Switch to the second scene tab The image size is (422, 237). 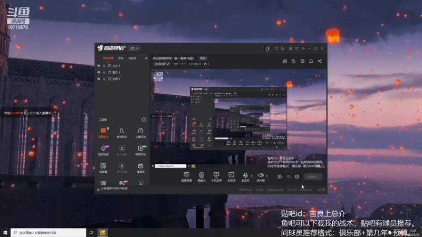click(121, 58)
